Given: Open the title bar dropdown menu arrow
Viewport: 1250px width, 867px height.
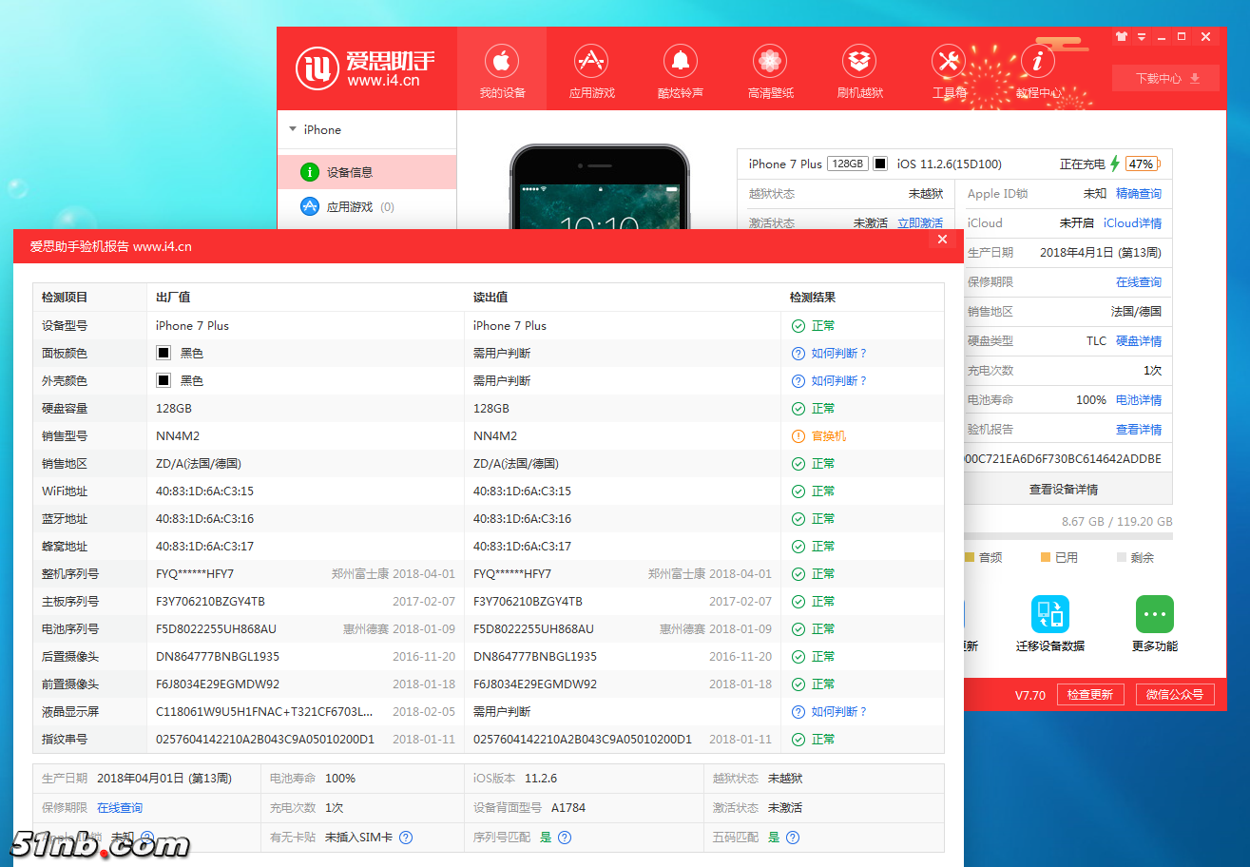Looking at the screenshot, I should (1141, 37).
